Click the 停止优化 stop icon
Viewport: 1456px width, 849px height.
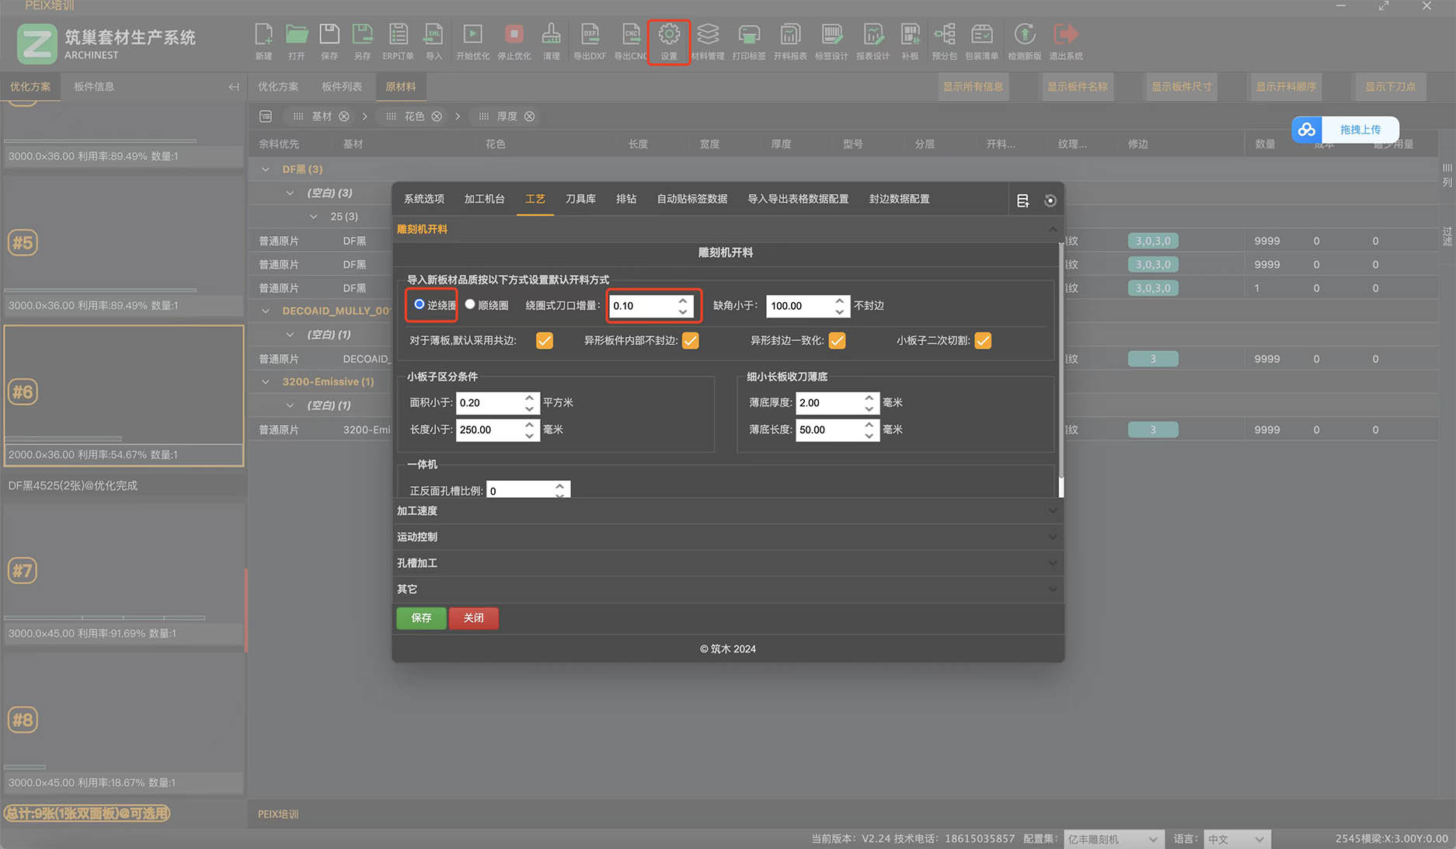[514, 36]
